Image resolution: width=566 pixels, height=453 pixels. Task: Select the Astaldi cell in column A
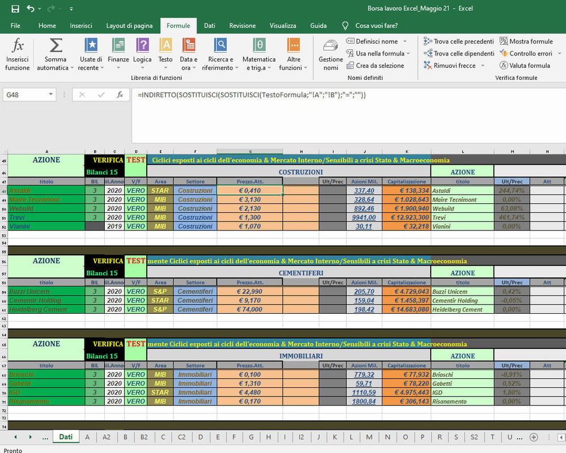pyautogui.click(x=46, y=190)
